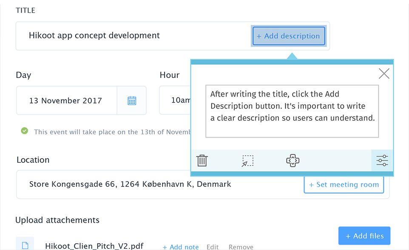
Task: Click the PDF file document icon
Action: 25,244
